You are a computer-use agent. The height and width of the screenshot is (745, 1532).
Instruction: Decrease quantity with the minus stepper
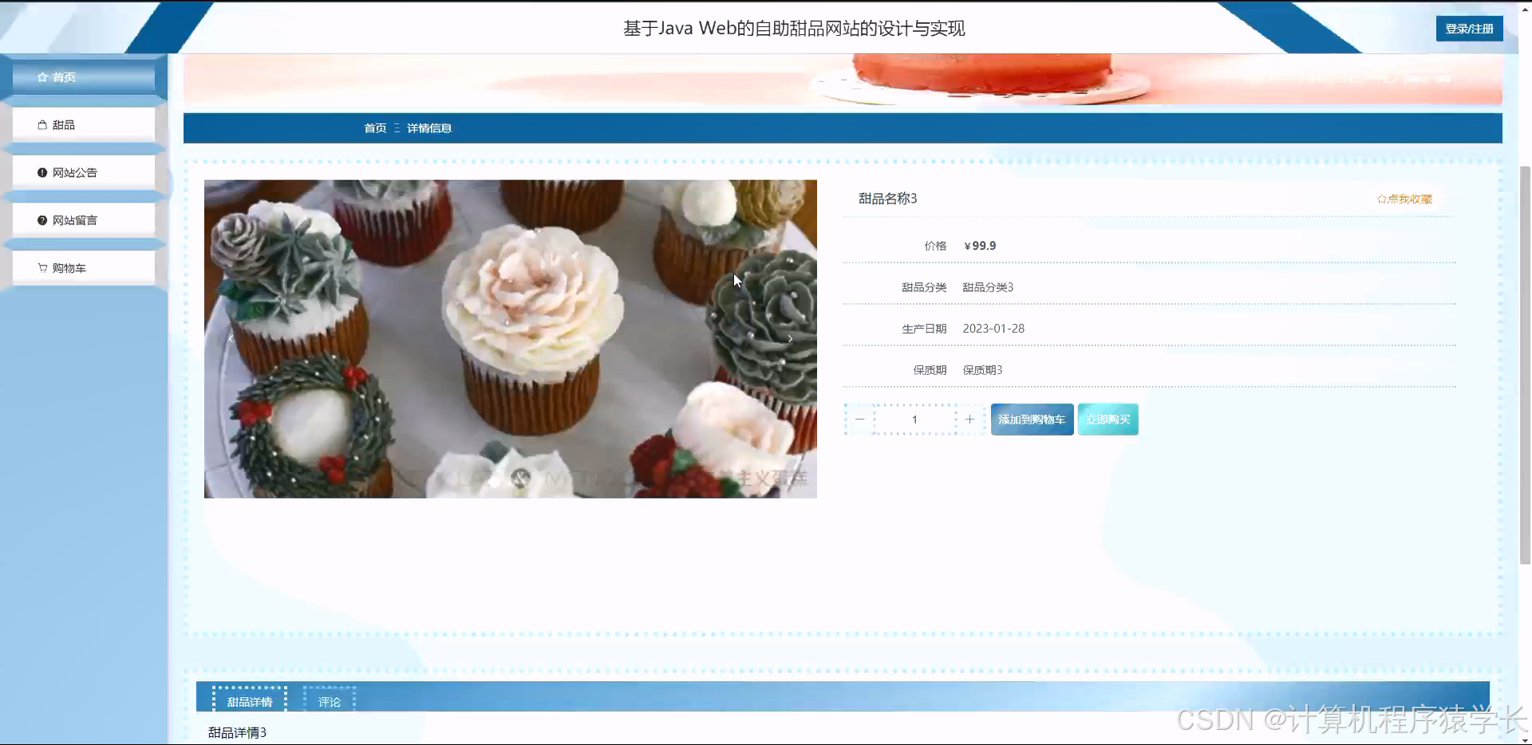859,419
